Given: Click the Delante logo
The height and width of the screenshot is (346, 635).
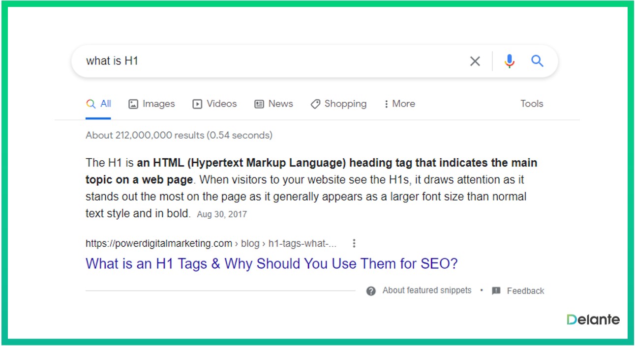Looking at the screenshot, I should 593,319.
